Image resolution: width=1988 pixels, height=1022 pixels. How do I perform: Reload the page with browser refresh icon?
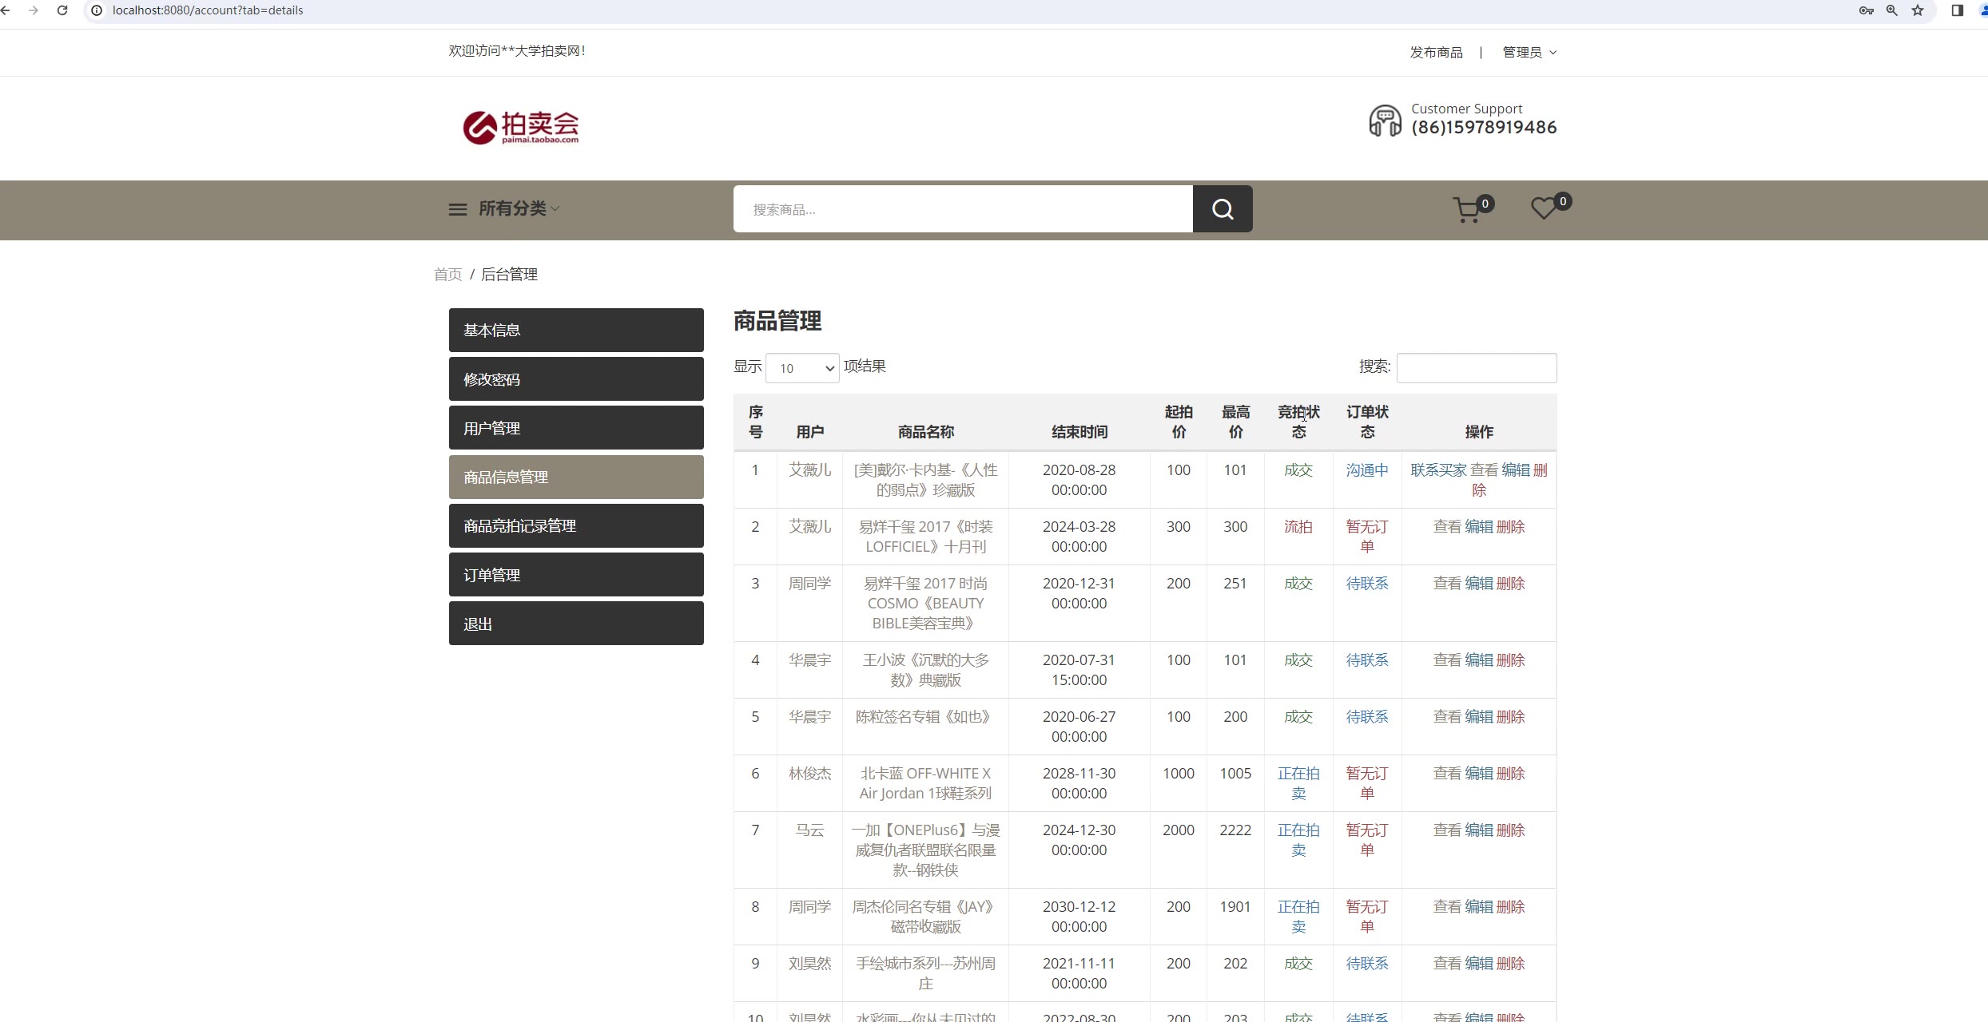(x=62, y=10)
